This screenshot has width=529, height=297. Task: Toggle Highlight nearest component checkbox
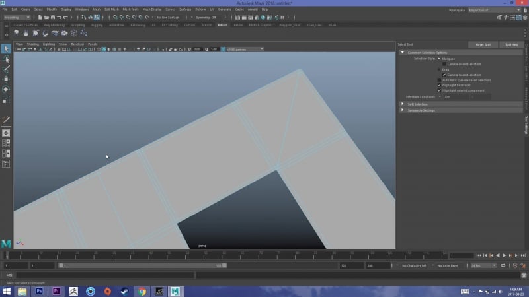pyautogui.click(x=439, y=90)
